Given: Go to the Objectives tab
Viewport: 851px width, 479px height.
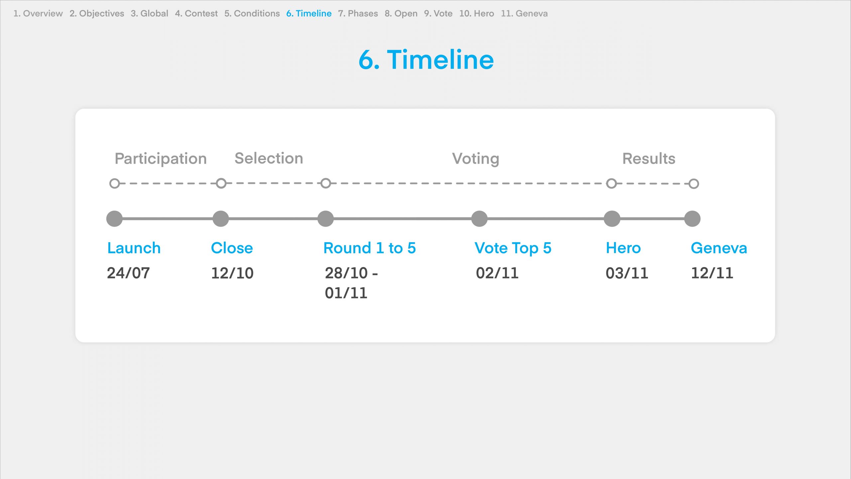Looking at the screenshot, I should click(97, 13).
